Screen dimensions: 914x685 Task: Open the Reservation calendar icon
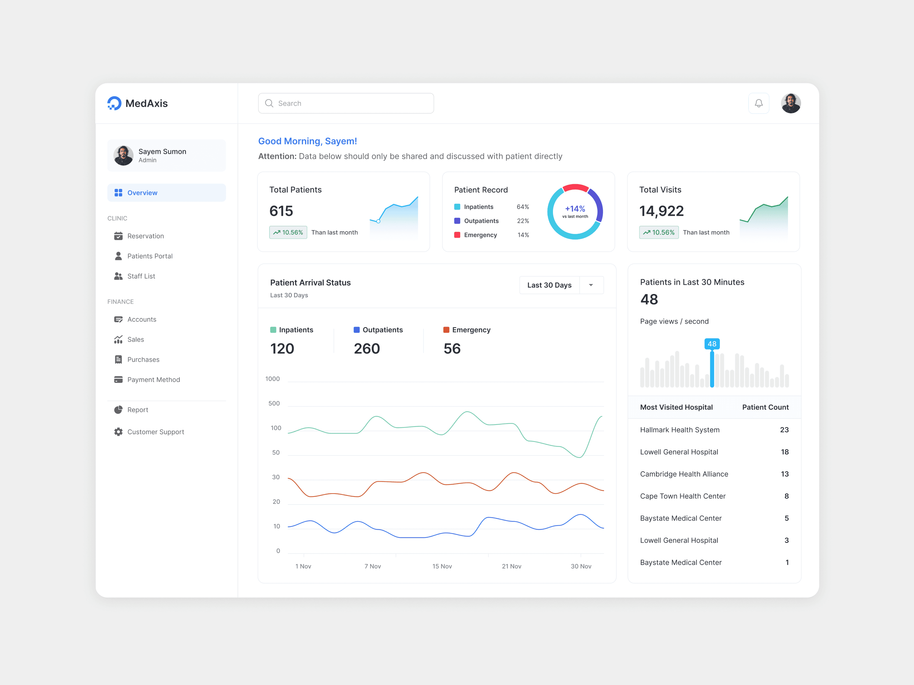(118, 236)
